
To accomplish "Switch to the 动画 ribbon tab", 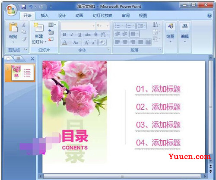I will point(79,16).
